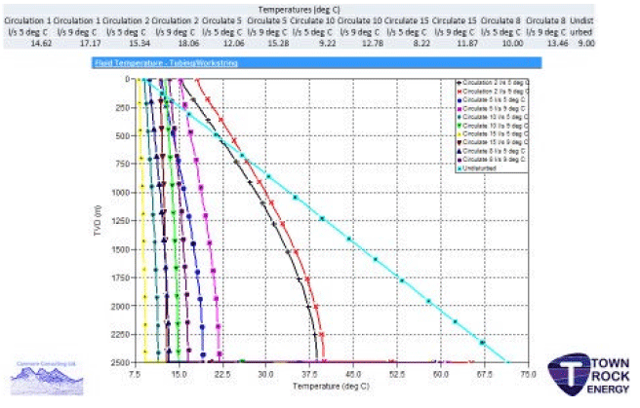Image resolution: width=640 pixels, height=408 pixels.
Task: Click the table value 15.28
Action: click(278, 43)
